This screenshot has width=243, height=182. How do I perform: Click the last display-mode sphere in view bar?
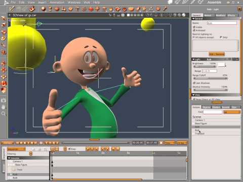(x=184, y=15)
